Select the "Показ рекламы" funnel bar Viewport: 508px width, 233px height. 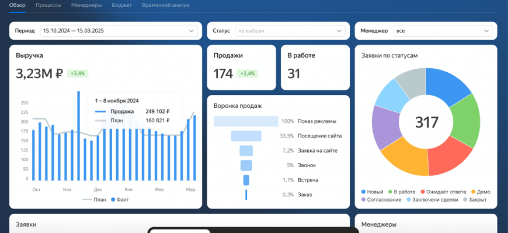tap(246, 121)
